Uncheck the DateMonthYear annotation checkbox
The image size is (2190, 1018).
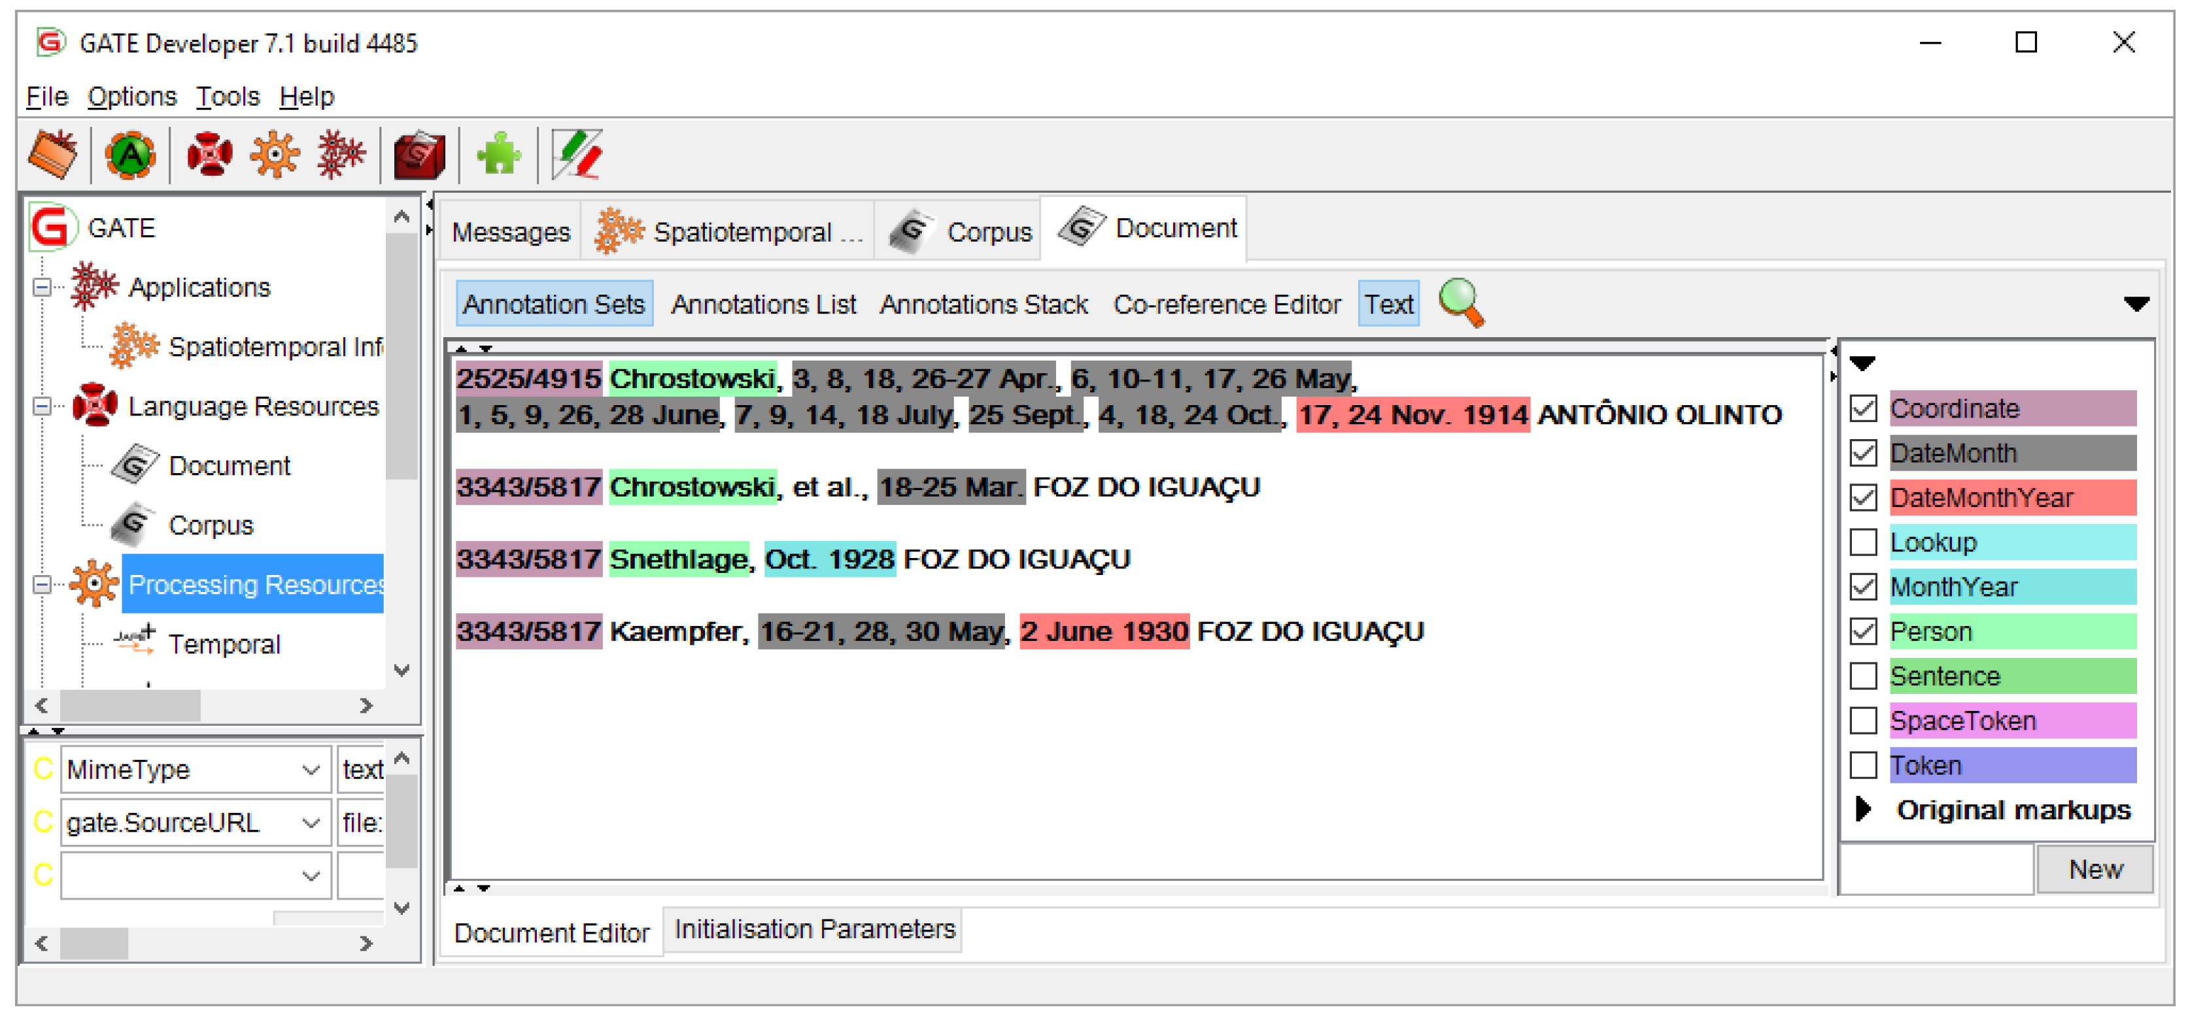coord(1864,497)
